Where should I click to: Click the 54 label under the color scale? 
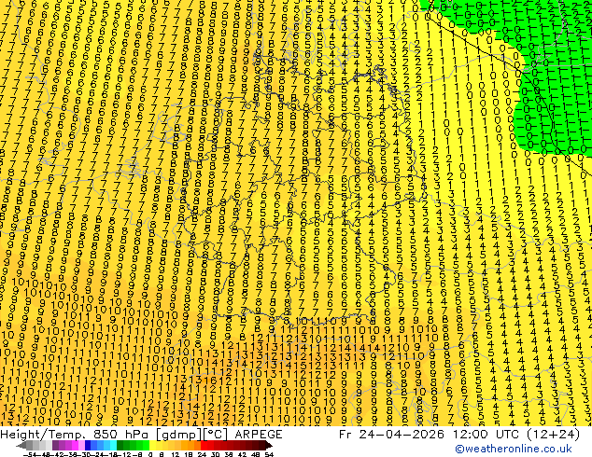click(269, 455)
